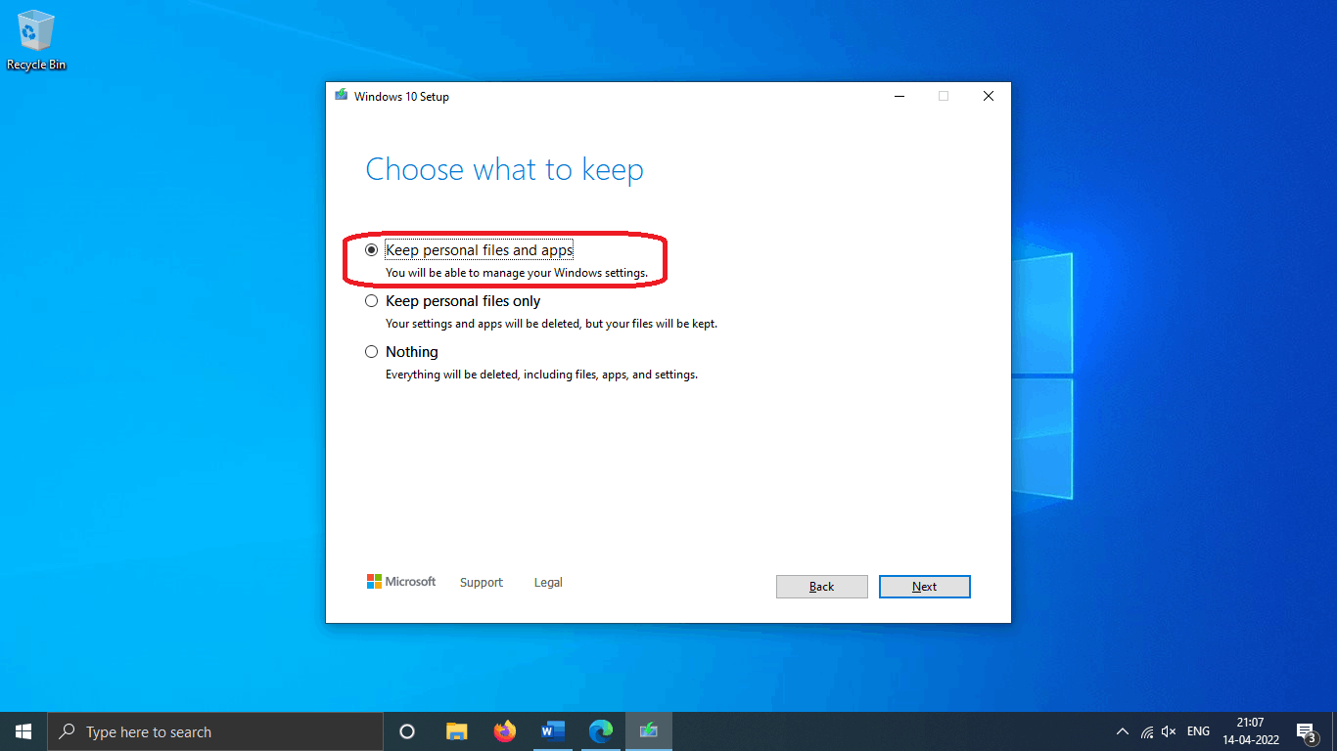1337x751 pixels.
Task: Launch Firefox from the taskbar
Action: [505, 731]
